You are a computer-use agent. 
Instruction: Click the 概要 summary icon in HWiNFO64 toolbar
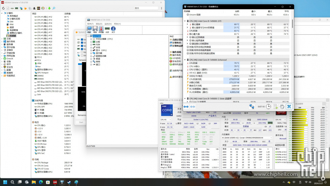89,29
